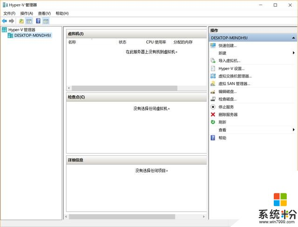Viewport: 298px width, 227px height.
Task: Click the 导入虚拟机 icon
Action: [x=213, y=61]
